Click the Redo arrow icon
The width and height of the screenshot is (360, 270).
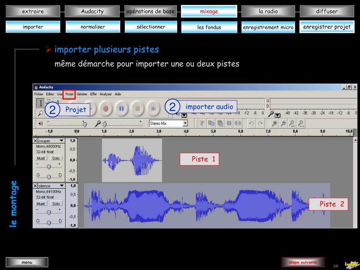[x=260, y=123]
